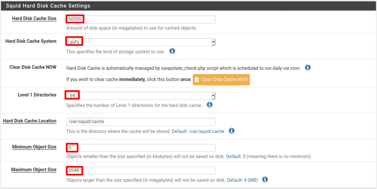Click info icon next to Default: /var/squid/cache
The image size is (377, 189).
[x=232, y=131]
